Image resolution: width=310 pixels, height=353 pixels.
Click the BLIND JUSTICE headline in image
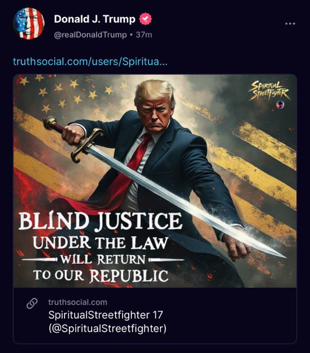coord(100,221)
